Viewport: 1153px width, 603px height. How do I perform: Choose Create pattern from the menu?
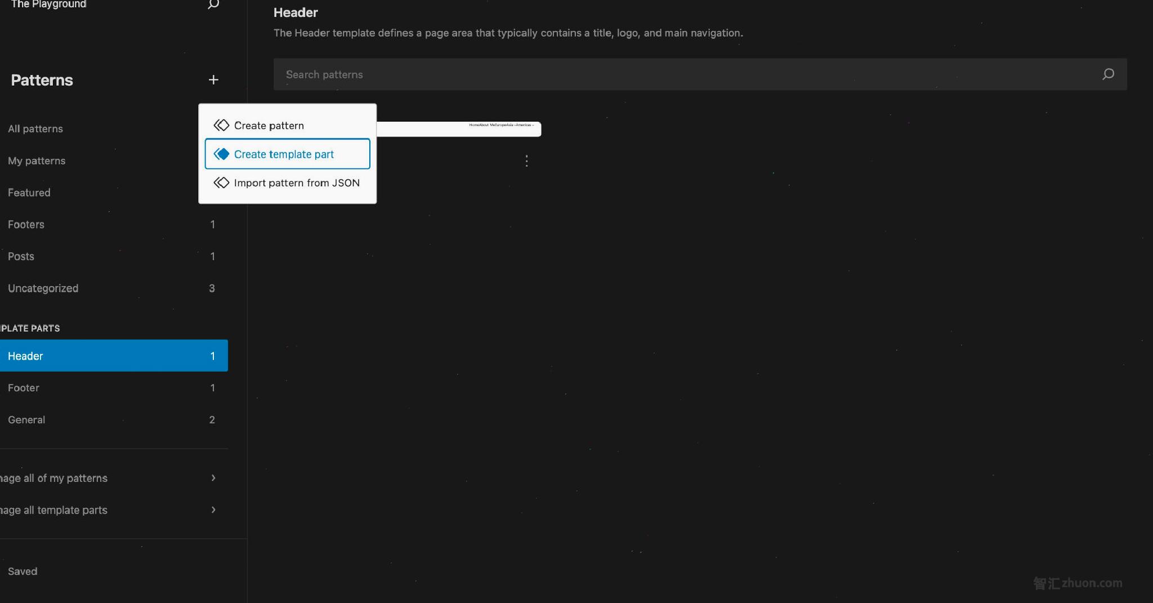pos(287,125)
